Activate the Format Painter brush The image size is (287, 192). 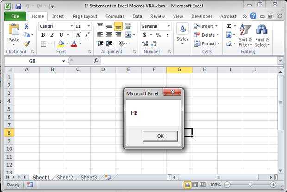tap(27, 43)
